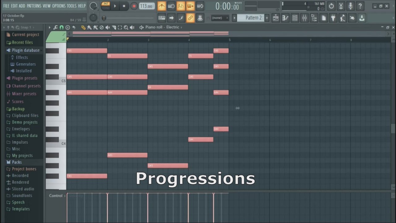Viewport: 396px width, 223px height.
Task: Click the browser search magnifier icon
Action: [x=17, y=27]
